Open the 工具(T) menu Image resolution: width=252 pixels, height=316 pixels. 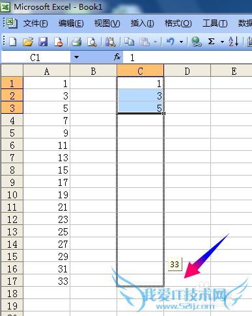[215, 23]
